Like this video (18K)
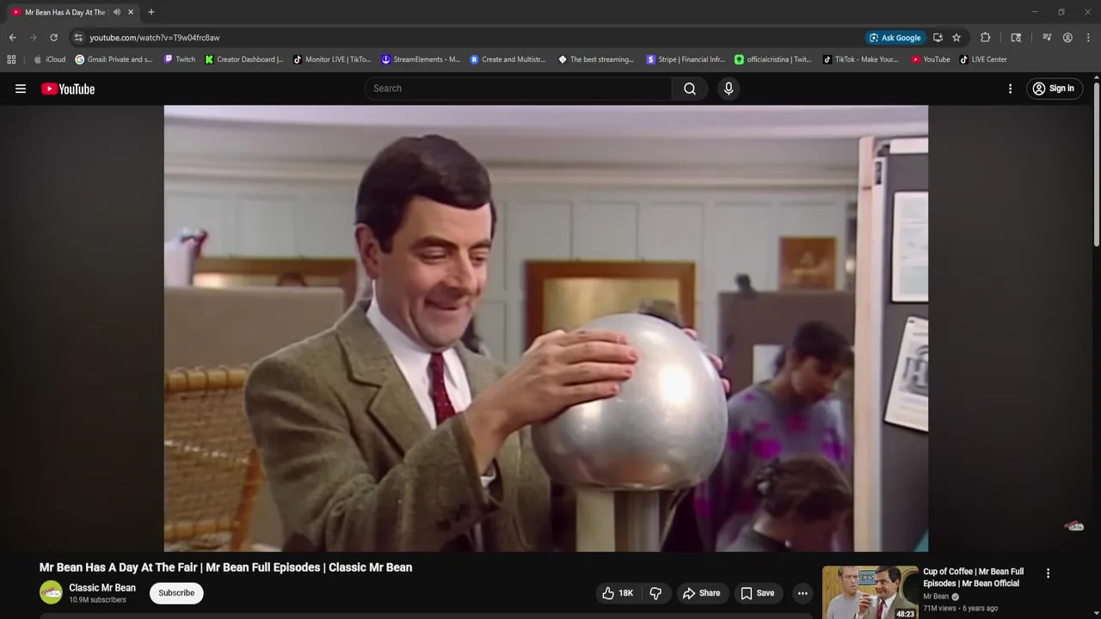The height and width of the screenshot is (619, 1101). click(x=618, y=593)
